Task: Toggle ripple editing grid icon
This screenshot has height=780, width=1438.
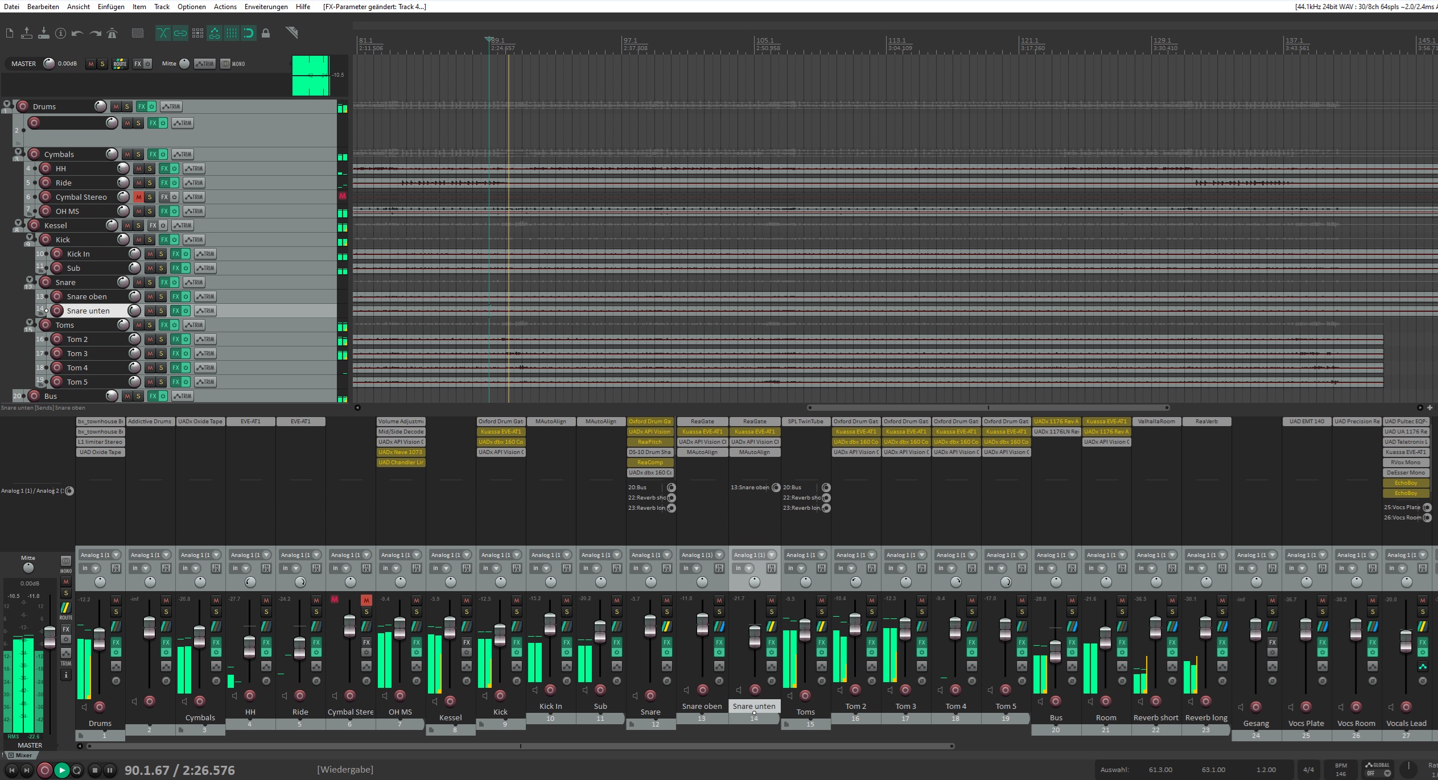Action: 197,34
